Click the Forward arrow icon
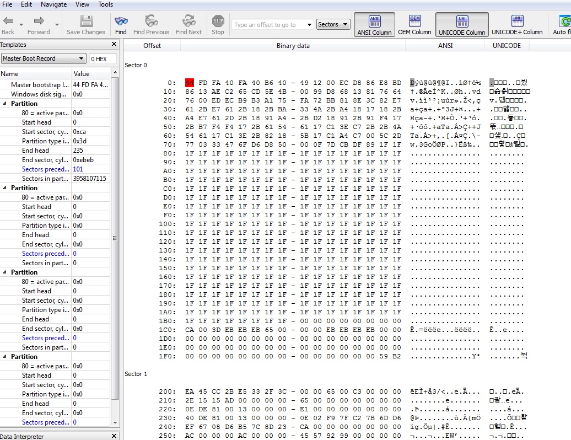 [x=39, y=21]
